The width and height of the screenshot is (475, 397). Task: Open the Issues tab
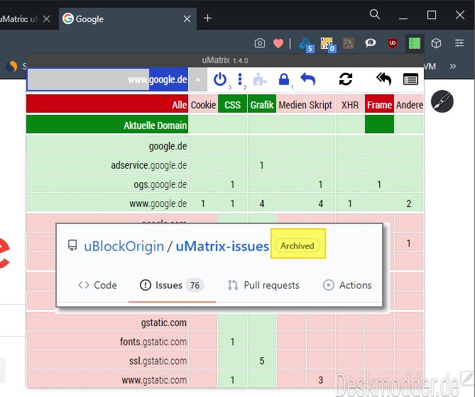tap(172, 285)
